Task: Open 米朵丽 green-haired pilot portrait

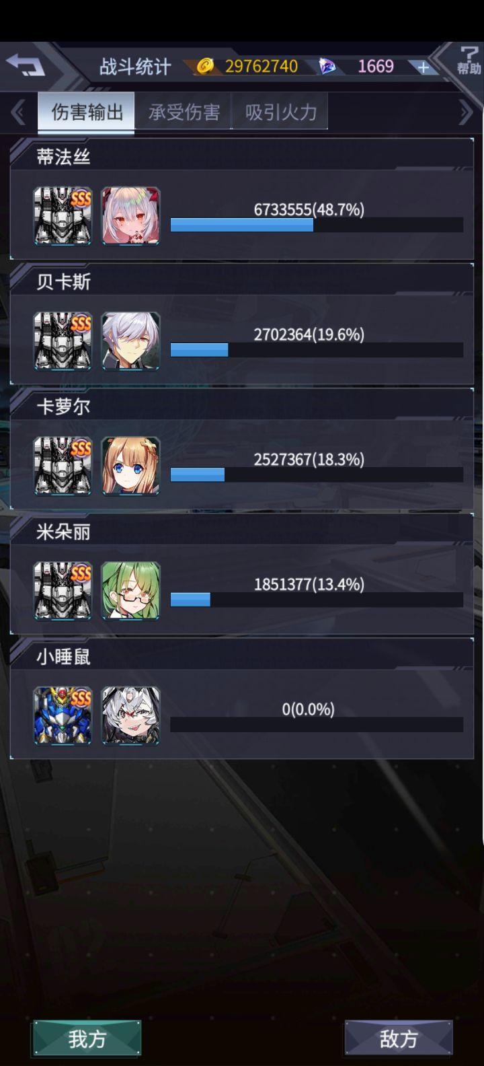Action: [130, 590]
